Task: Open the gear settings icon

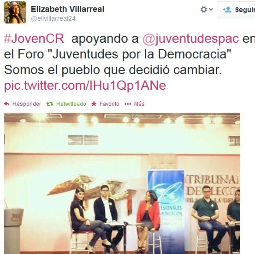Action: (204, 9)
